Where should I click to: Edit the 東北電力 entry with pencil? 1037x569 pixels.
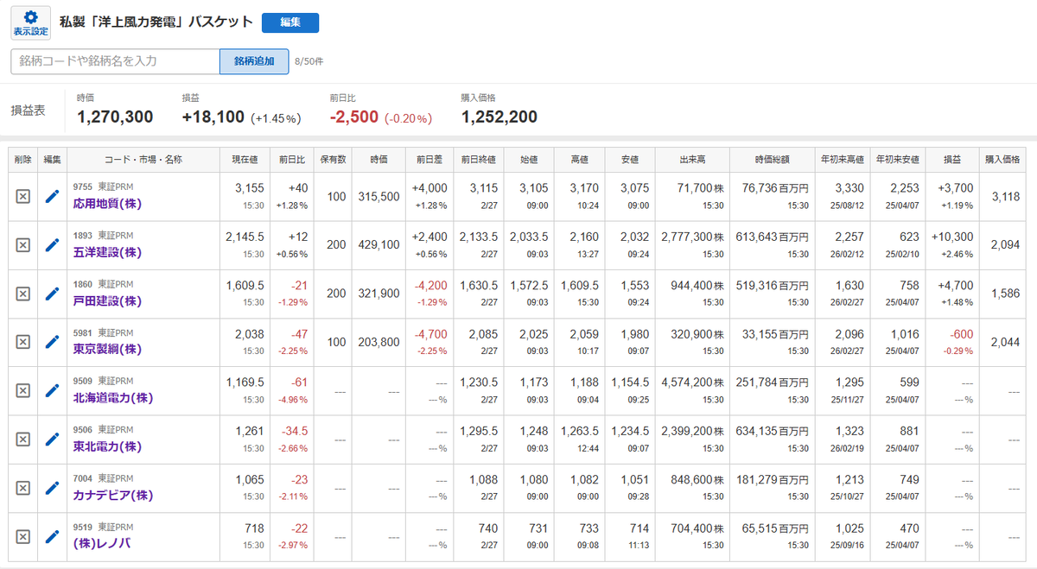coord(52,439)
